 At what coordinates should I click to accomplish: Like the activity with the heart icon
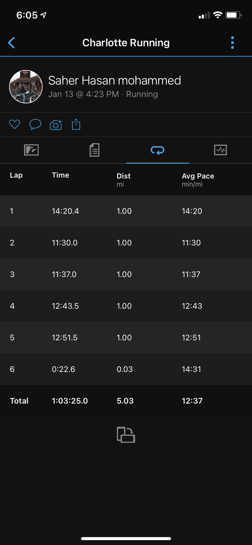tap(15, 124)
